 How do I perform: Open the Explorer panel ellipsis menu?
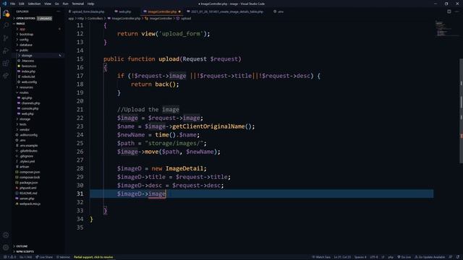(x=58, y=12)
